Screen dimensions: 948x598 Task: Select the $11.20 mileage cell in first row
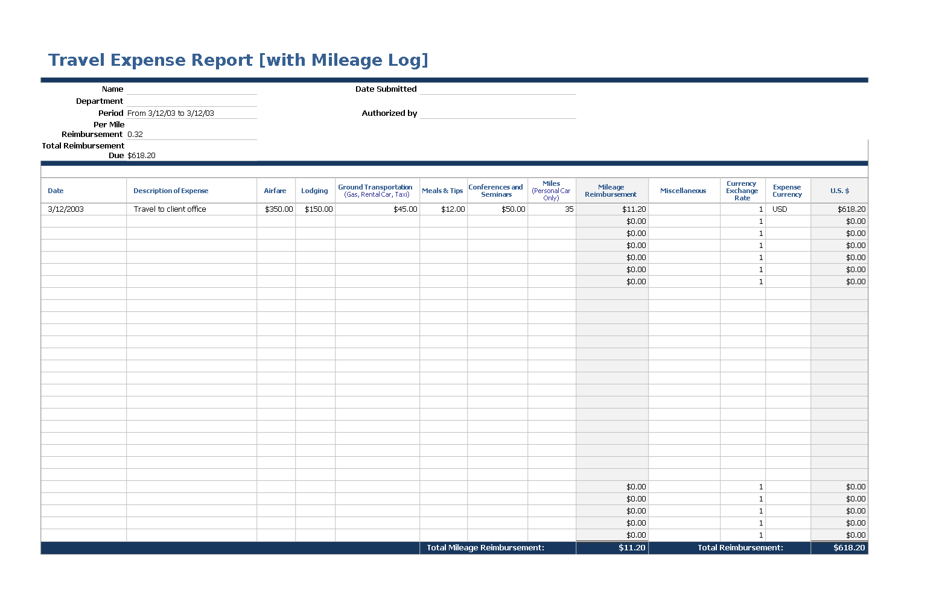612,209
